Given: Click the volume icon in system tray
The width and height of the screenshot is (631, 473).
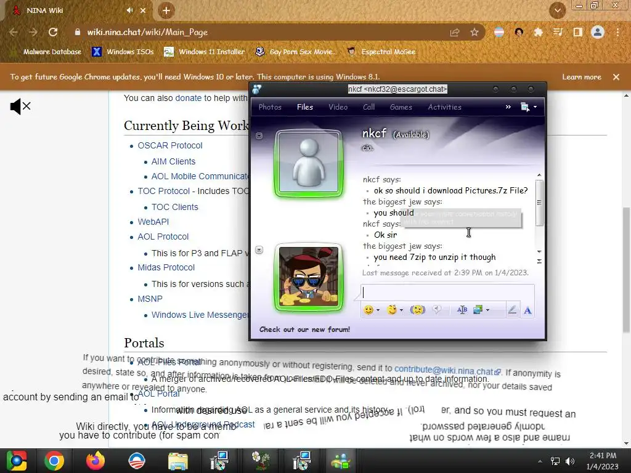Looking at the screenshot, I should pos(570,461).
